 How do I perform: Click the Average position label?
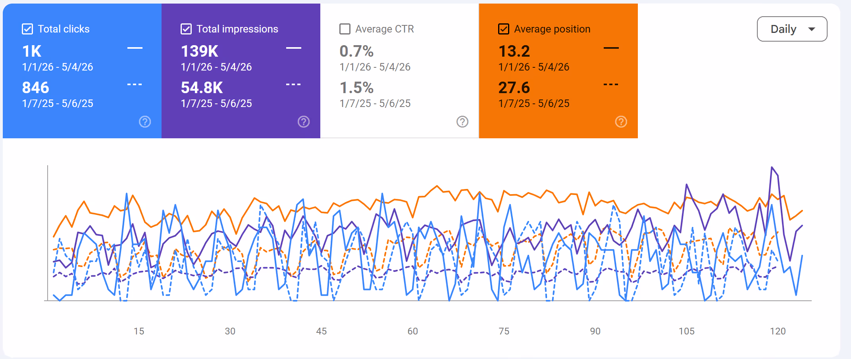point(552,29)
